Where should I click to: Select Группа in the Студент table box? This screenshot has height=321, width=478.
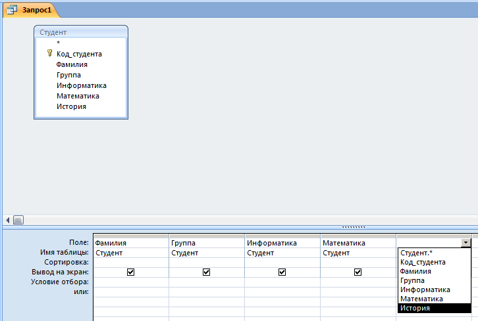(x=68, y=75)
